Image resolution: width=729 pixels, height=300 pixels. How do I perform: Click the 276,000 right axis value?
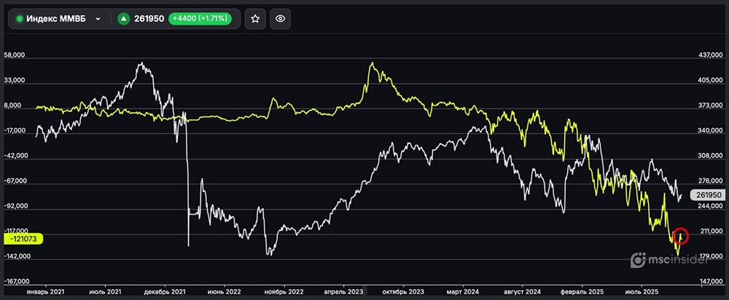pyautogui.click(x=712, y=181)
